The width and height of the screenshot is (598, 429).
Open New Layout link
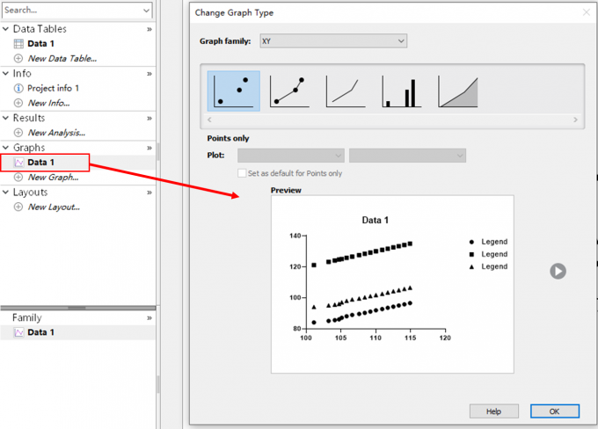(x=54, y=207)
